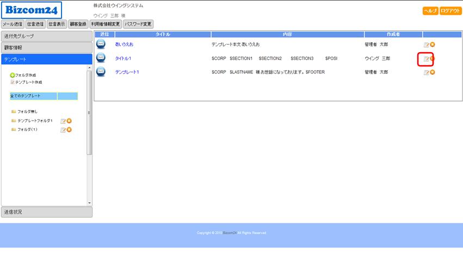This screenshot has height=269, width=463.
Task: Click the mail send icon for あいうえお
Action: click(x=101, y=44)
